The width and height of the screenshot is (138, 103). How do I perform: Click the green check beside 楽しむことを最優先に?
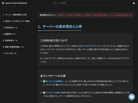click(44, 81)
